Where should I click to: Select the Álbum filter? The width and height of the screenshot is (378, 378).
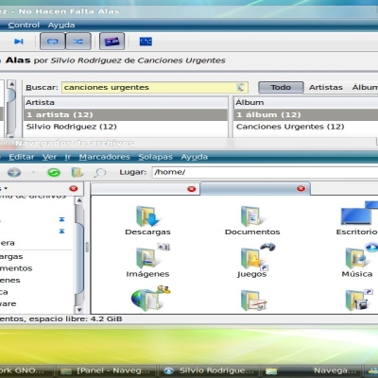click(365, 87)
